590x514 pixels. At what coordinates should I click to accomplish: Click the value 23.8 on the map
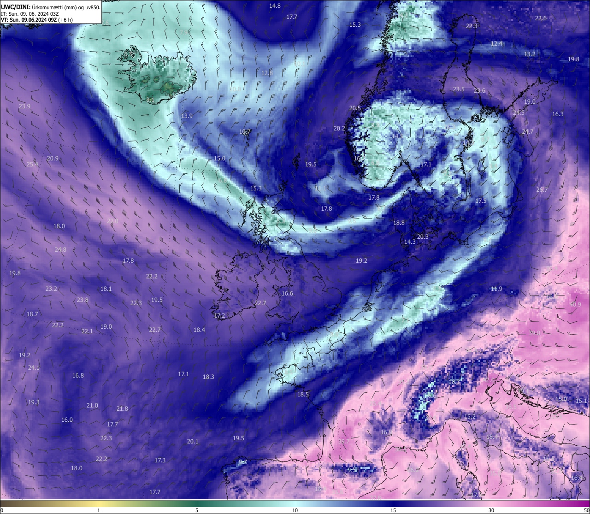point(83,300)
